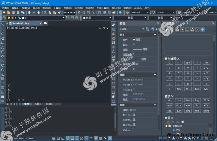Screen dimensions: 217x141
Task: Toggle the layer lock padlock icon
Action: tap(19, 18)
